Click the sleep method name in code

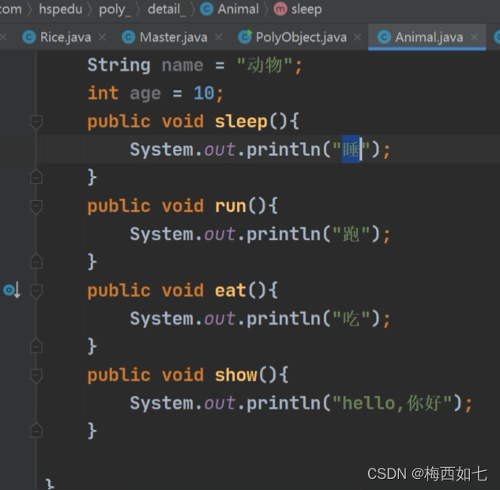[x=241, y=122]
